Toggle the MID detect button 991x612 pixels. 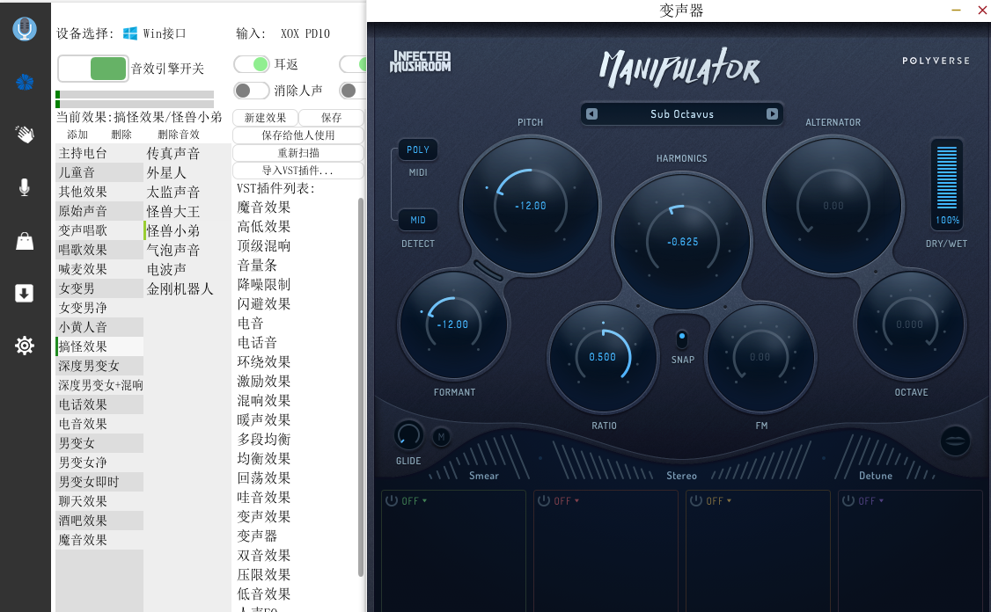(418, 220)
